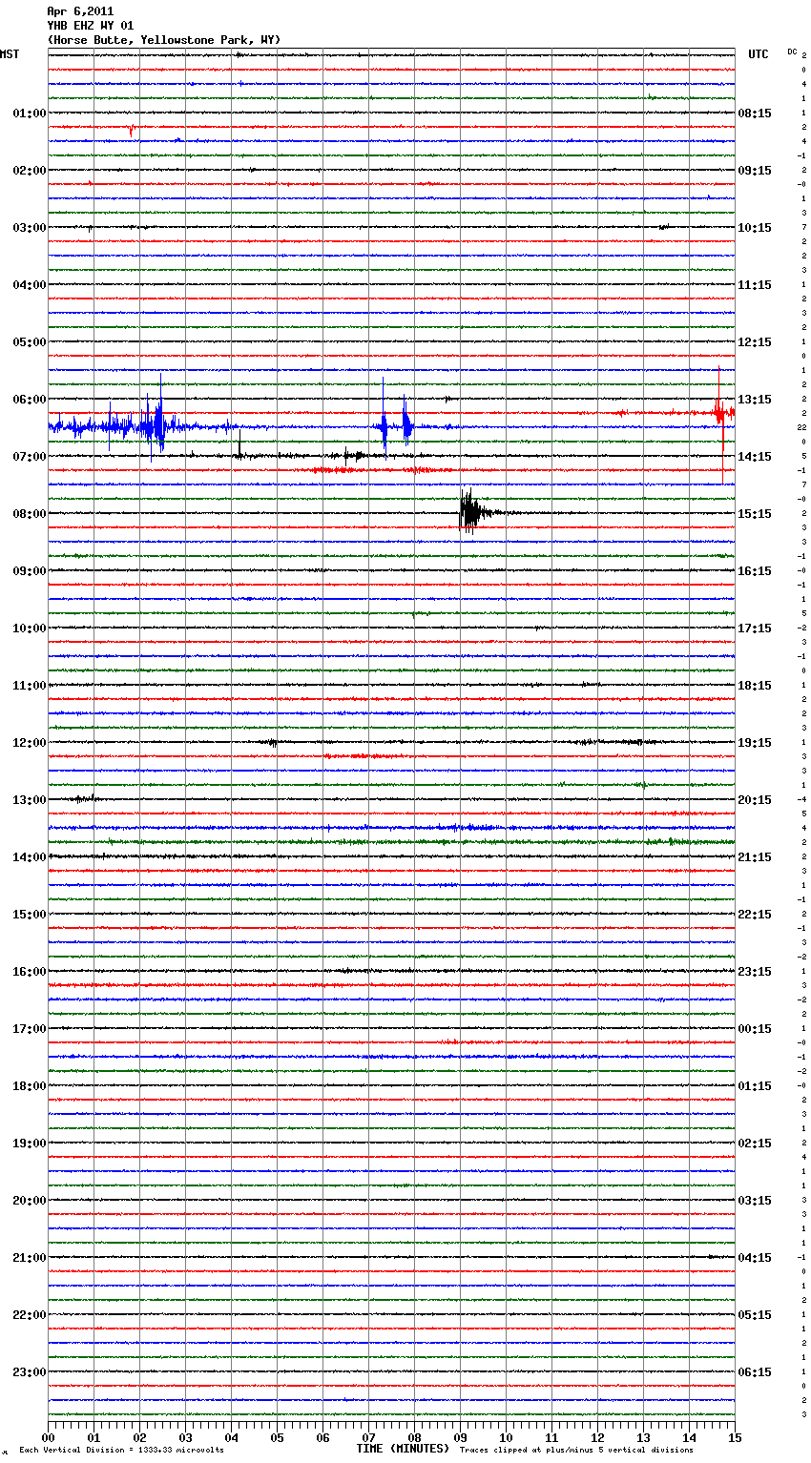Click the large black seismic event near 08:00
811x1463 pixels.
(x=474, y=512)
